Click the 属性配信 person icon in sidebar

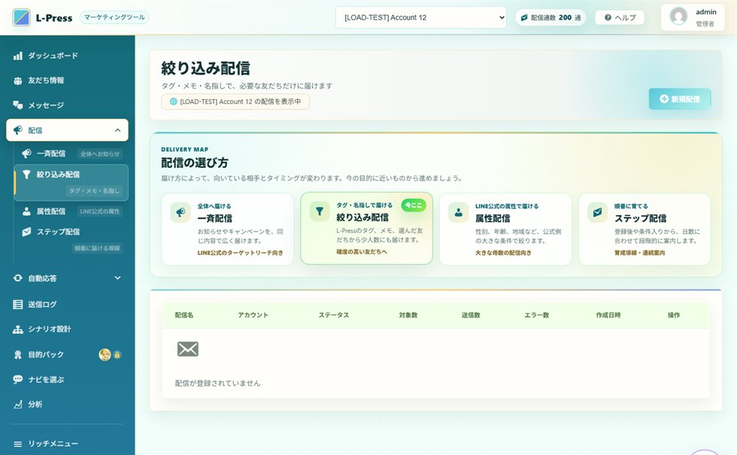(x=27, y=211)
